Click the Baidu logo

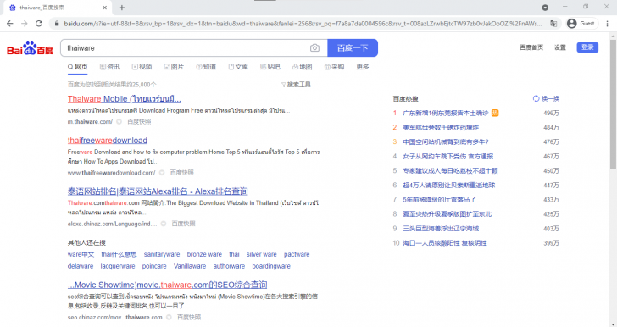[30, 48]
